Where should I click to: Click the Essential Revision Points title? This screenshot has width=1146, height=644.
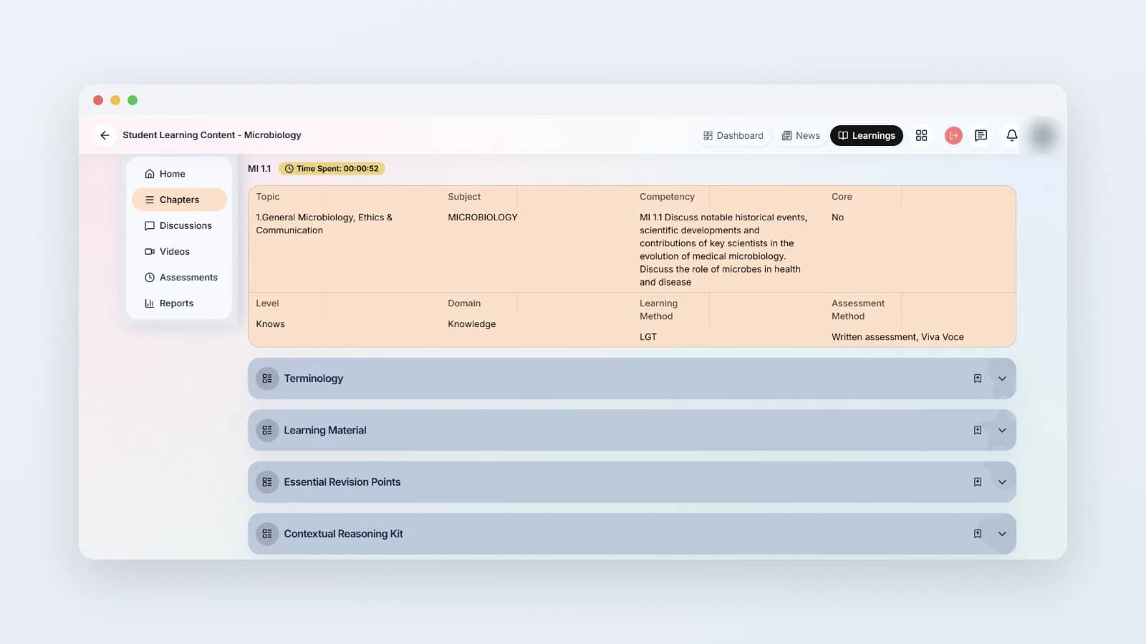[x=342, y=482]
